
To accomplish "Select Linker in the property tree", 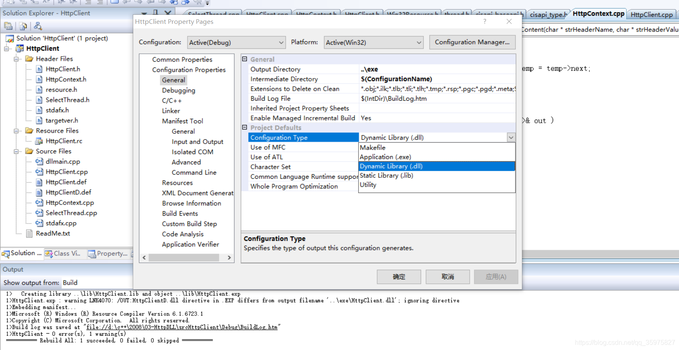I will [x=171, y=111].
